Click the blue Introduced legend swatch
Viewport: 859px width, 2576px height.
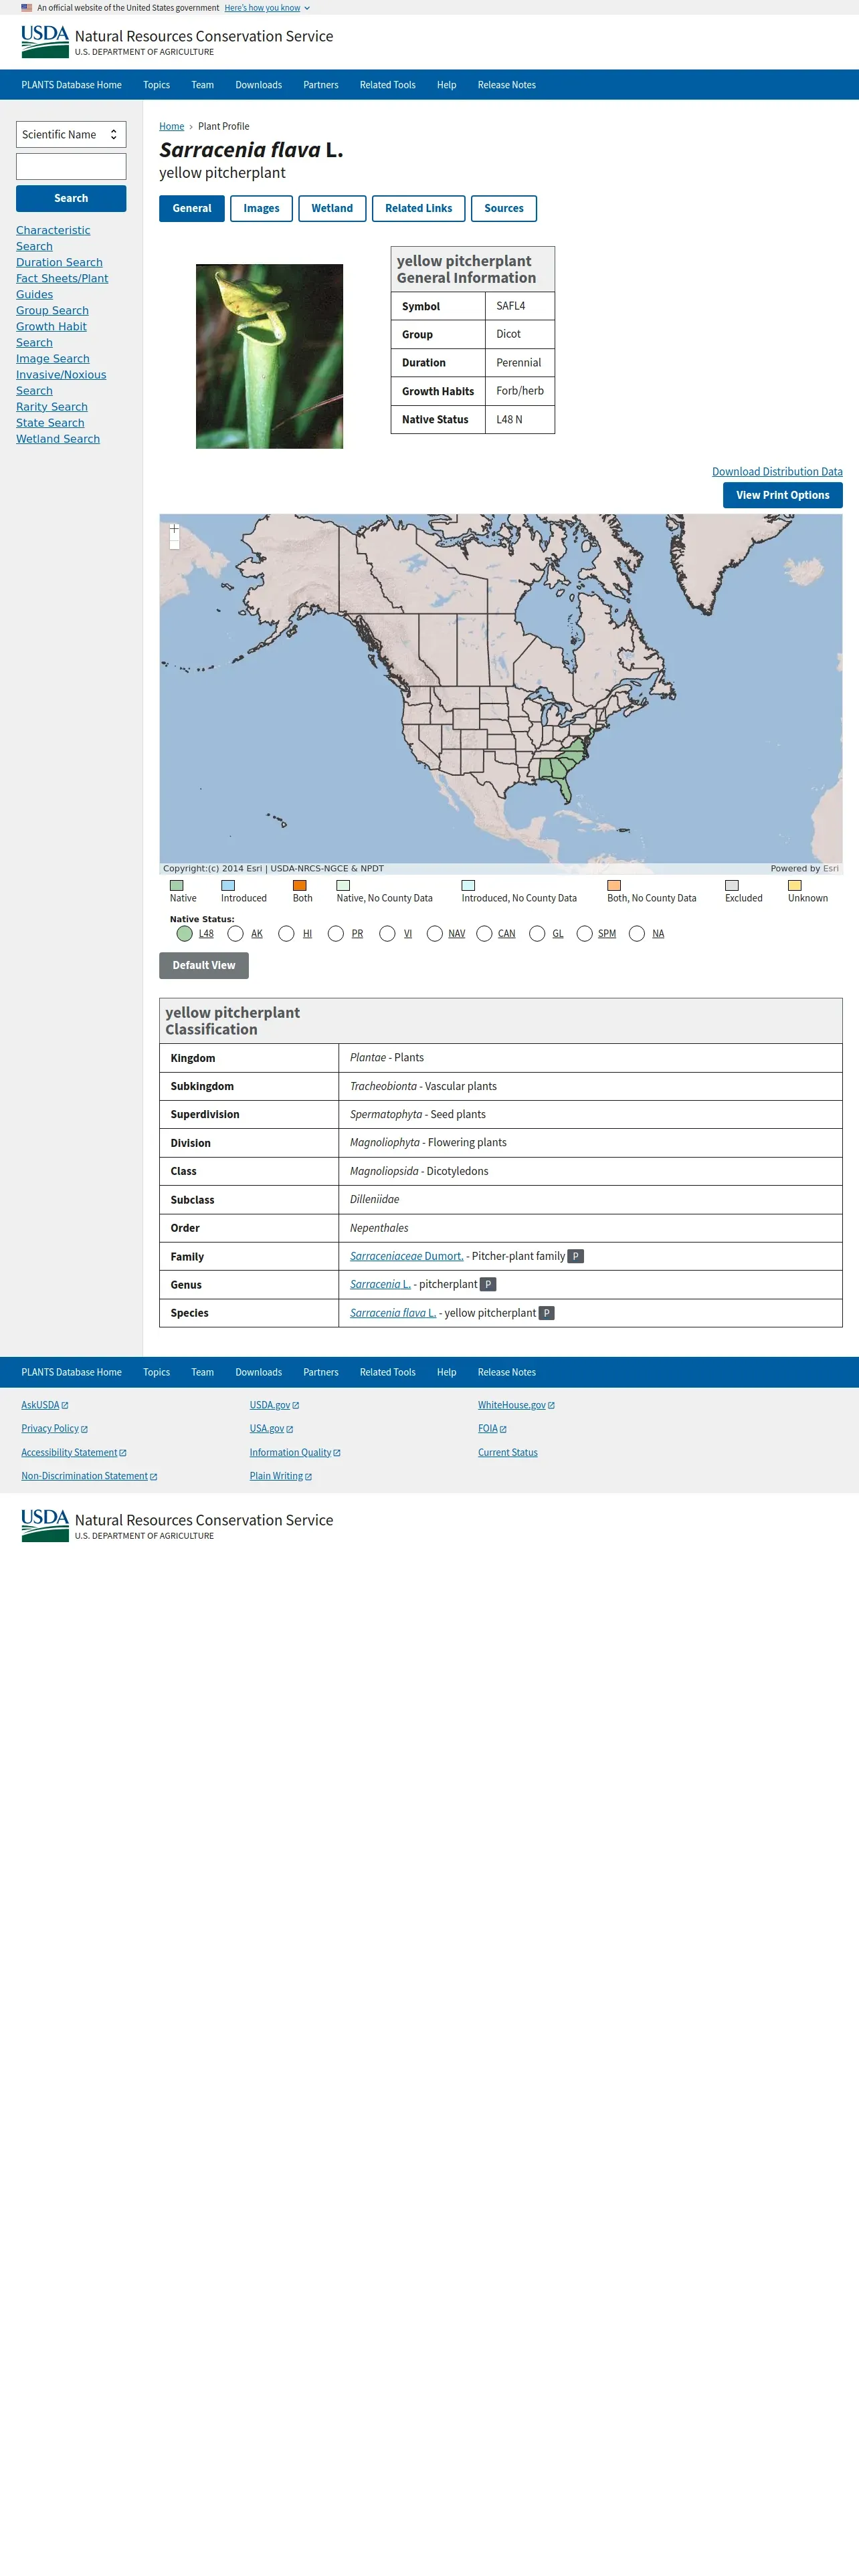(x=228, y=885)
